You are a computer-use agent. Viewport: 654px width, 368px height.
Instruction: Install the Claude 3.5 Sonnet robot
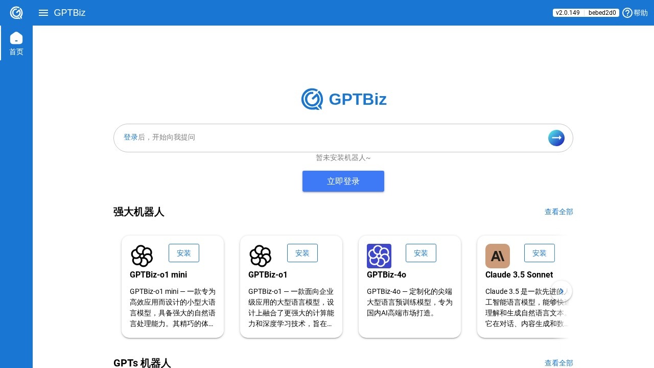(539, 253)
